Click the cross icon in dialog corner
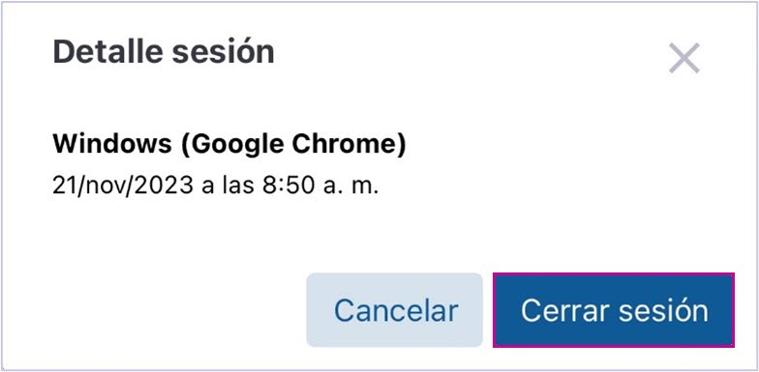 683,58
